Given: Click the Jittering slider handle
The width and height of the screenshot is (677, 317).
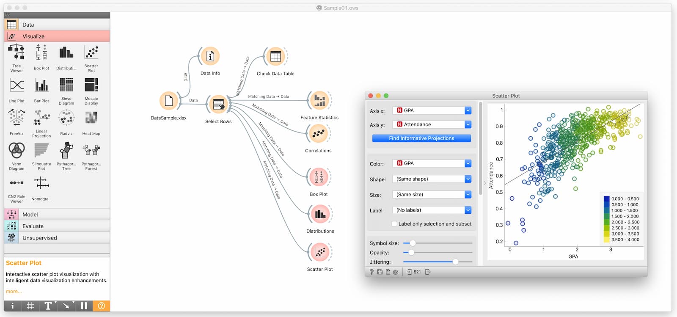Looking at the screenshot, I should coord(455,262).
